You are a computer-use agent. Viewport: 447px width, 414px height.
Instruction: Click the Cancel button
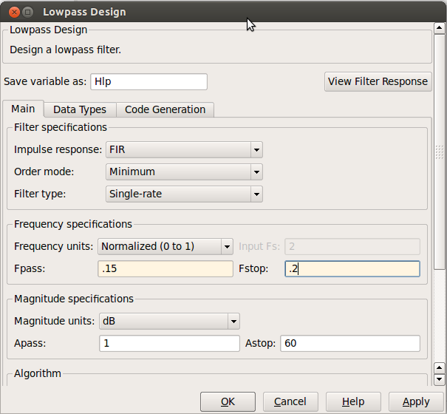(x=290, y=401)
